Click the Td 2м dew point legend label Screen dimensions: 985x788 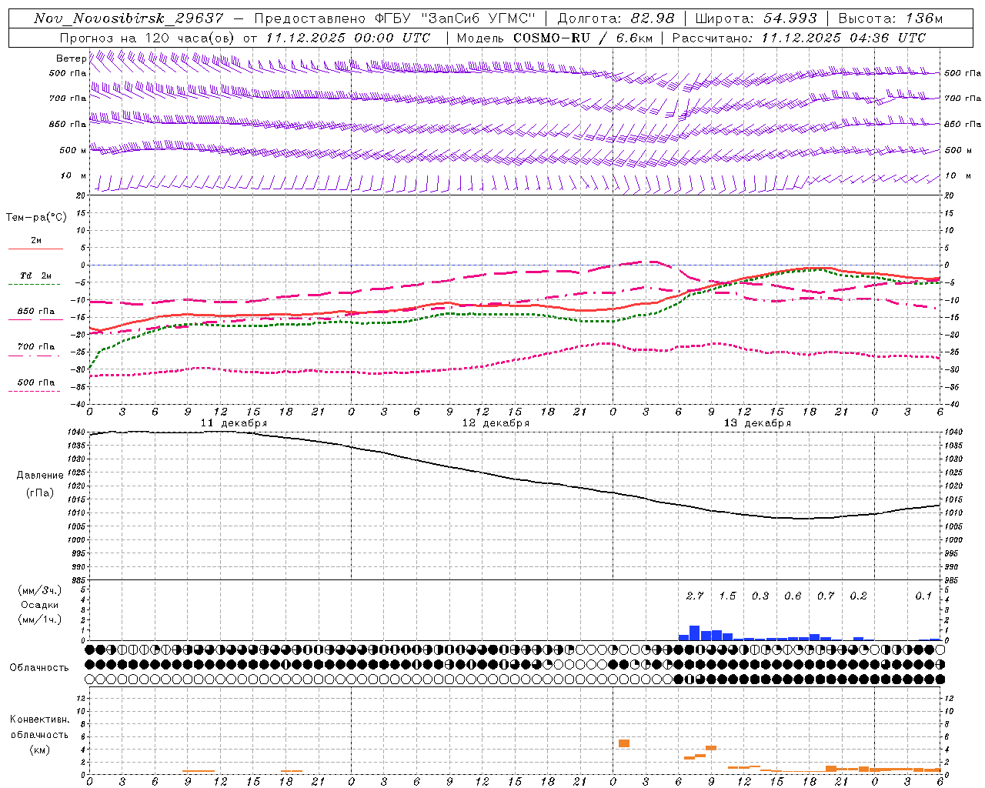(x=35, y=275)
